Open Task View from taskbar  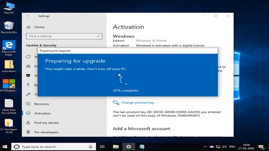click(103, 147)
